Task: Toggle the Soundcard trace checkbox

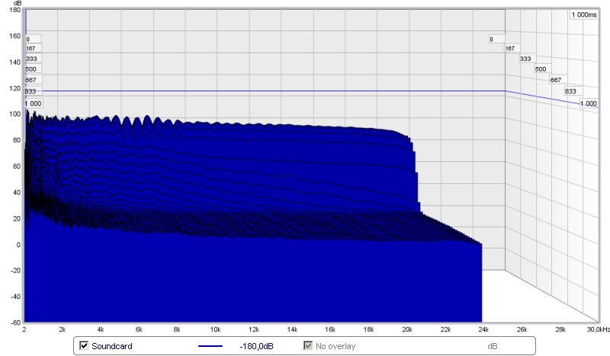Action: click(84, 346)
